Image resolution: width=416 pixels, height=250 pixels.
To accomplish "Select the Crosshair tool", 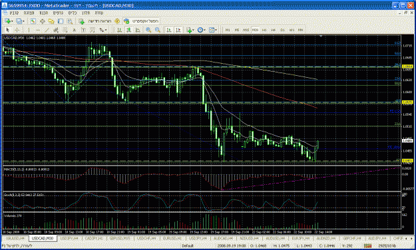I will (17, 30).
